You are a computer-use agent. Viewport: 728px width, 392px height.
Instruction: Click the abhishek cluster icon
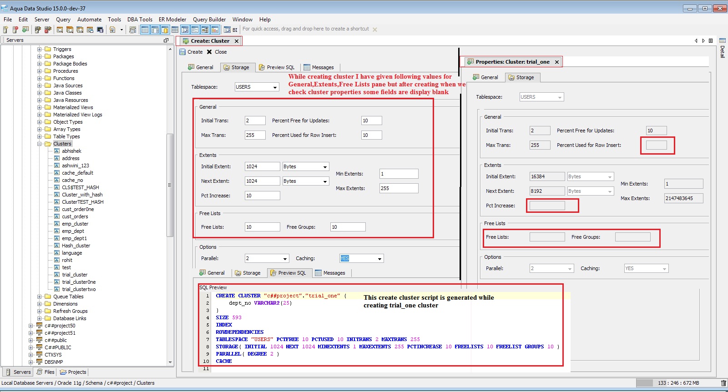57,151
